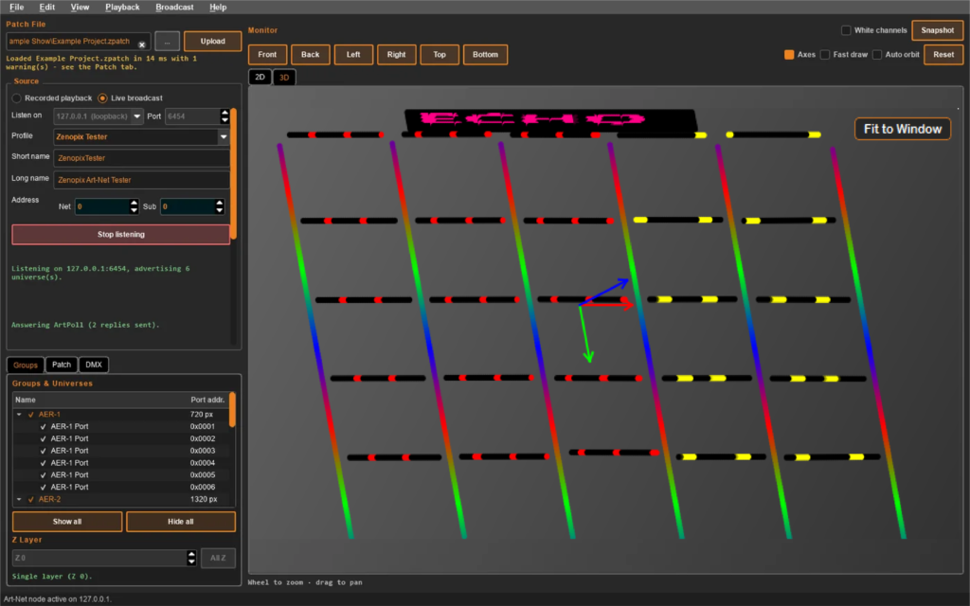This screenshot has height=606, width=970.
Task: Click Fit to Window button
Action: 903,129
